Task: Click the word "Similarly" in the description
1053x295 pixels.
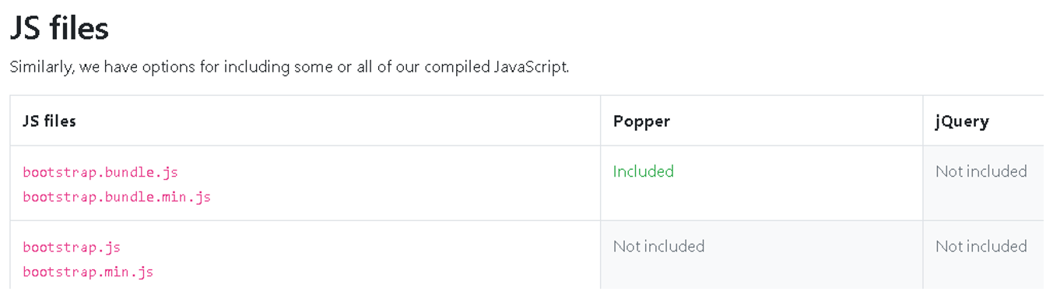Action: tap(41, 67)
